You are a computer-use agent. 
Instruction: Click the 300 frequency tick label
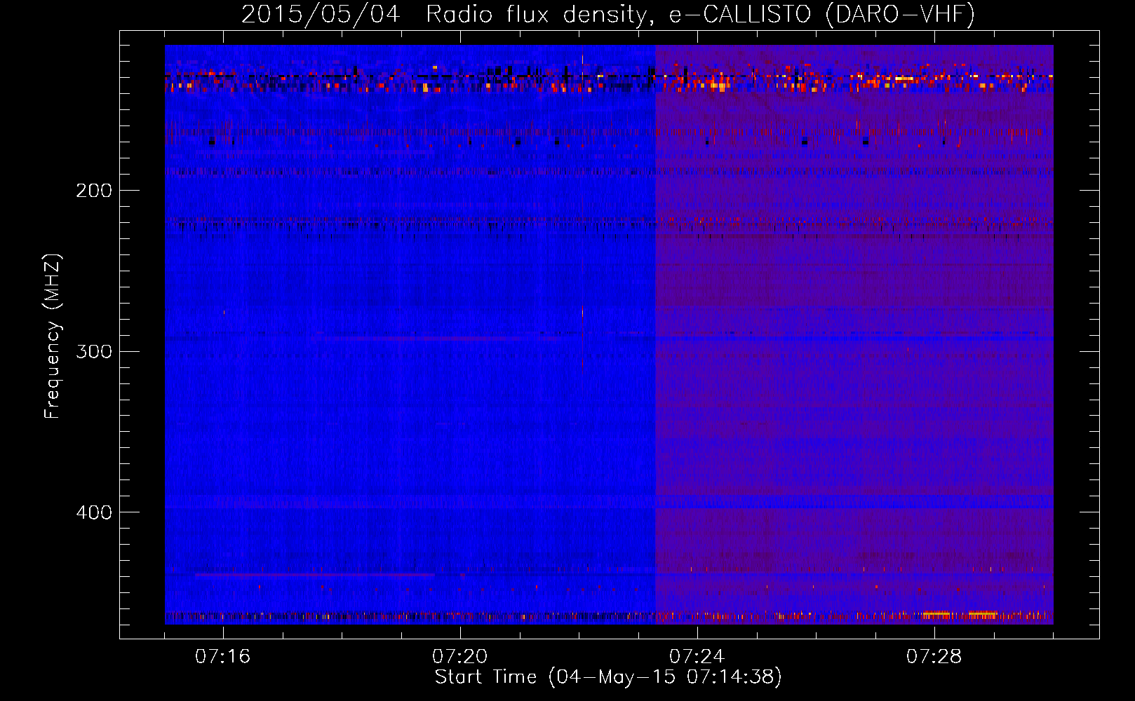pos(94,351)
